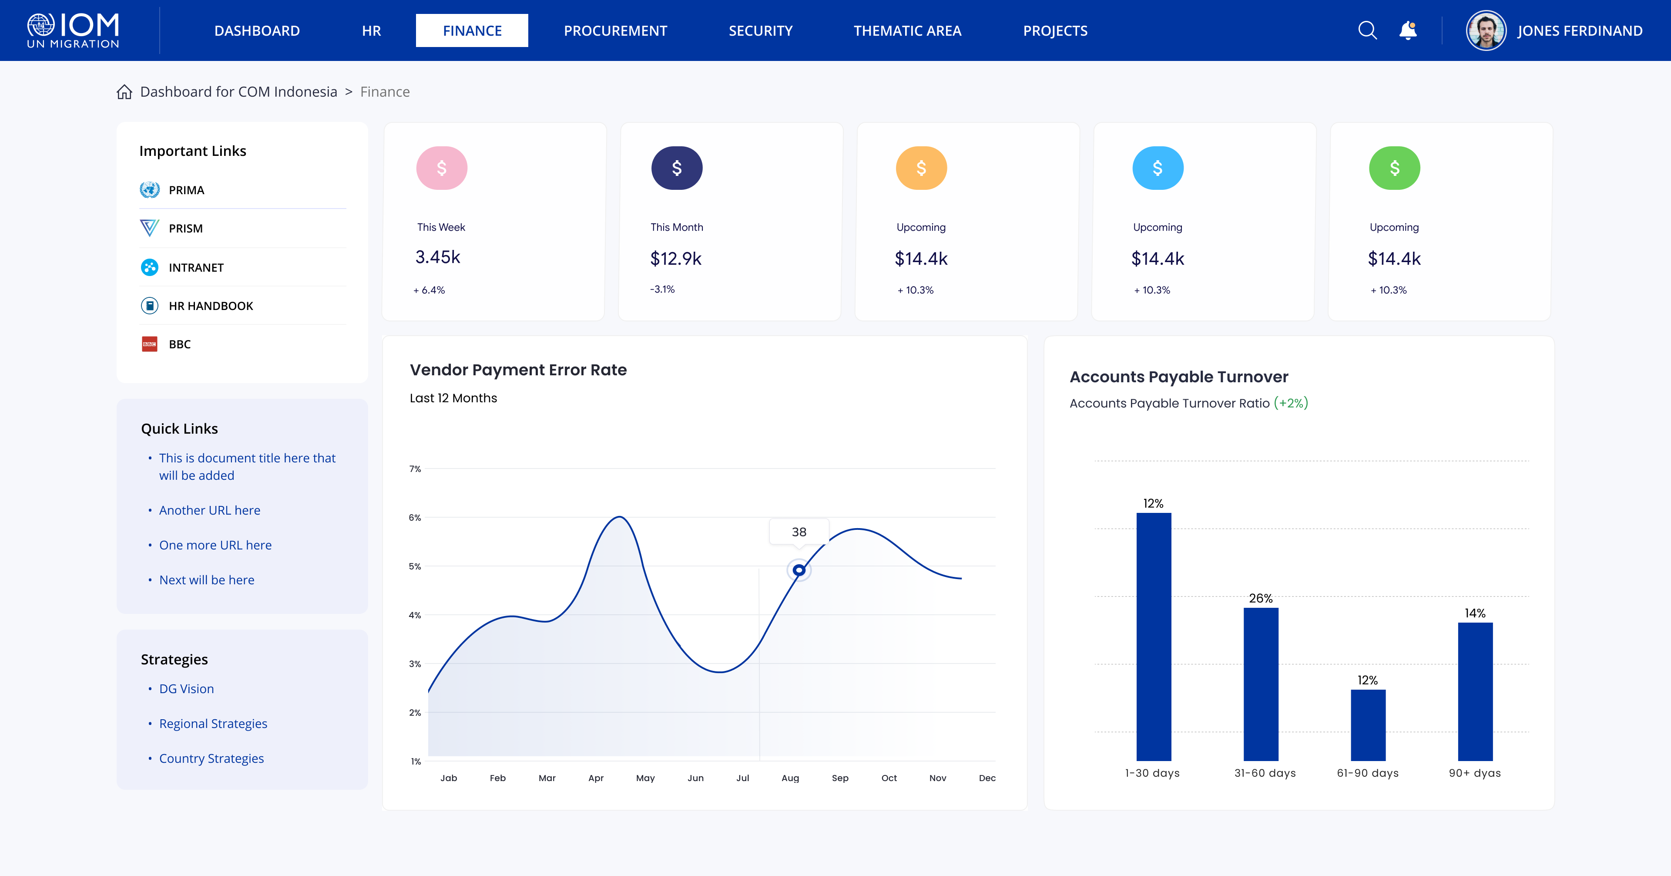1671x876 pixels.
Task: Click the pink dollar This Week icon
Action: (442, 168)
